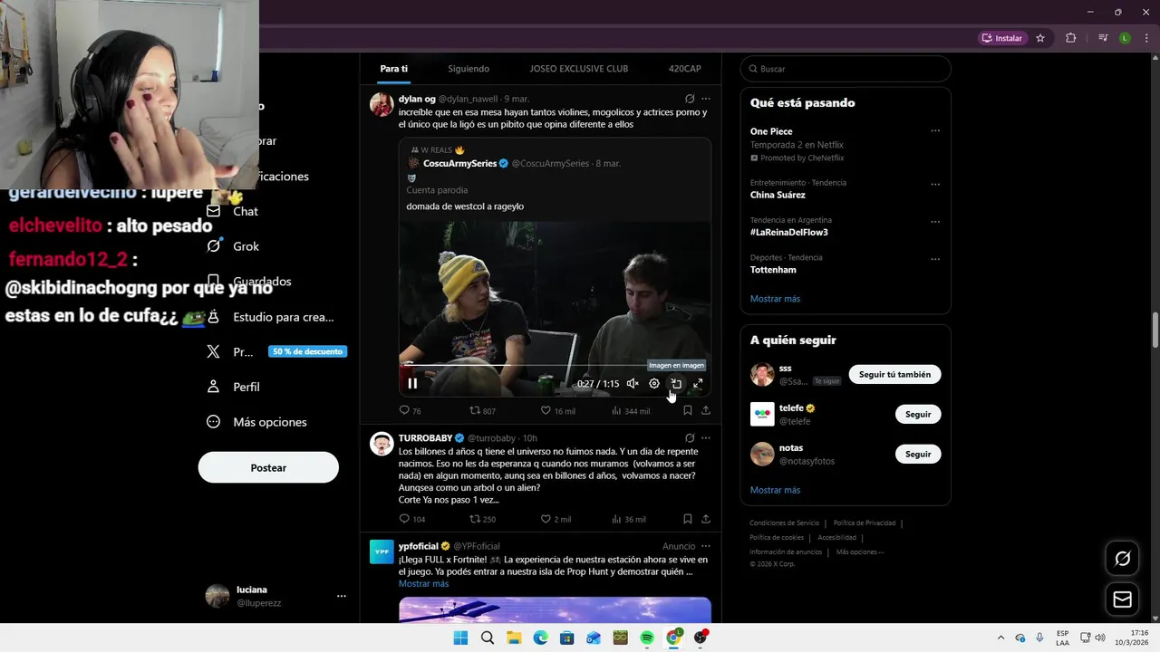Expand the video to fullscreen

698,384
